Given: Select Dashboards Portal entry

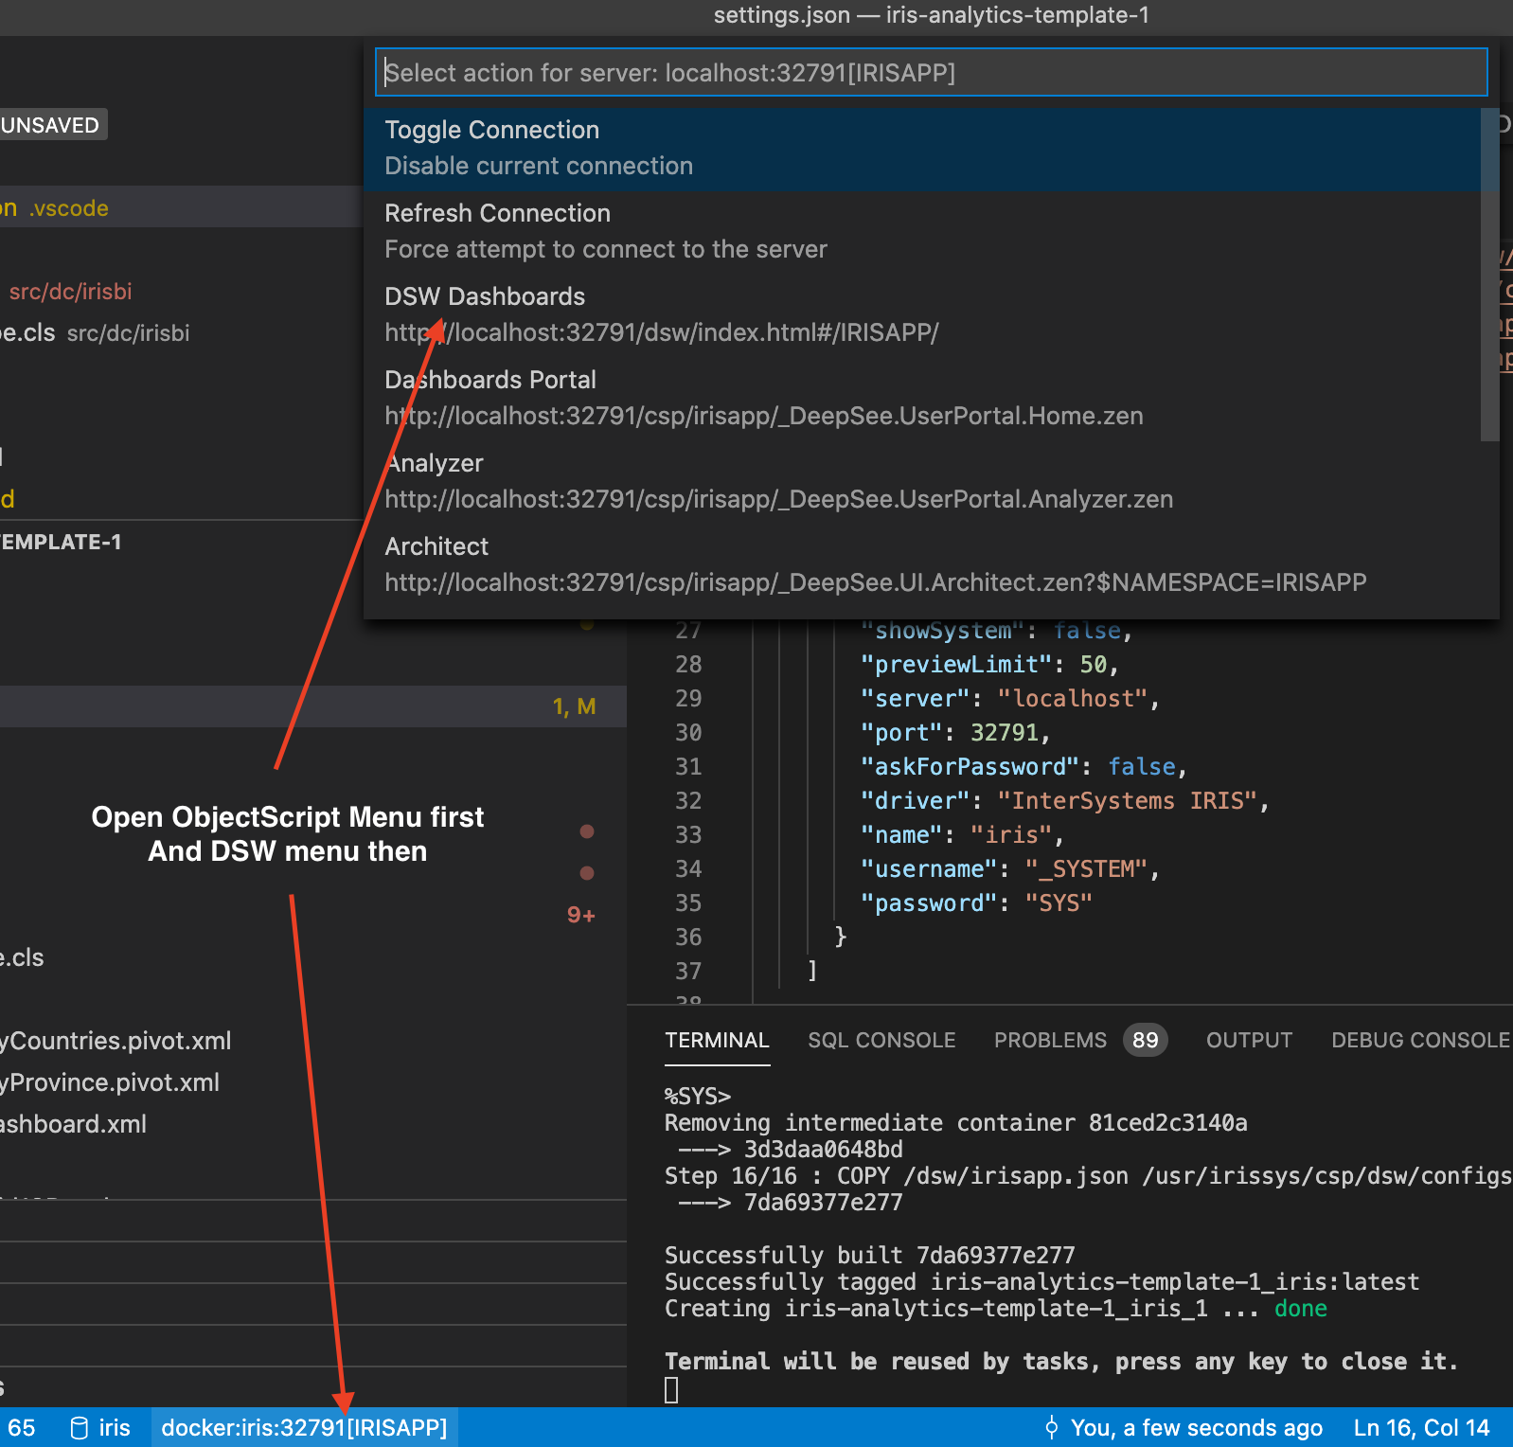Looking at the screenshot, I should 922,399.
